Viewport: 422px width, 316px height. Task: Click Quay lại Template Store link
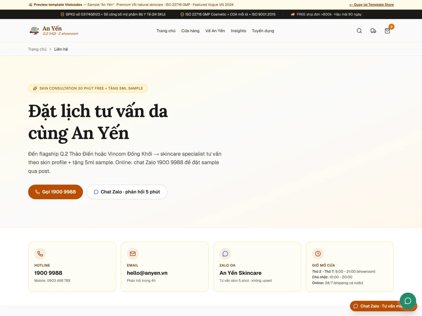(x=372, y=5)
